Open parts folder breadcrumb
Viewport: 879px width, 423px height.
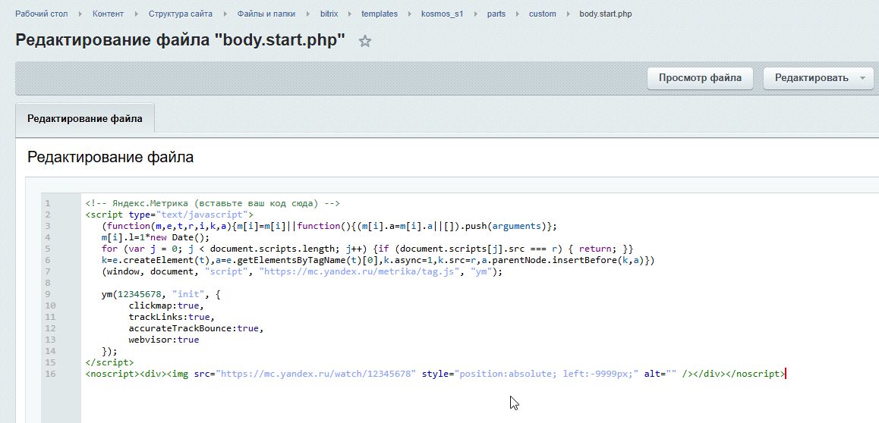496,14
